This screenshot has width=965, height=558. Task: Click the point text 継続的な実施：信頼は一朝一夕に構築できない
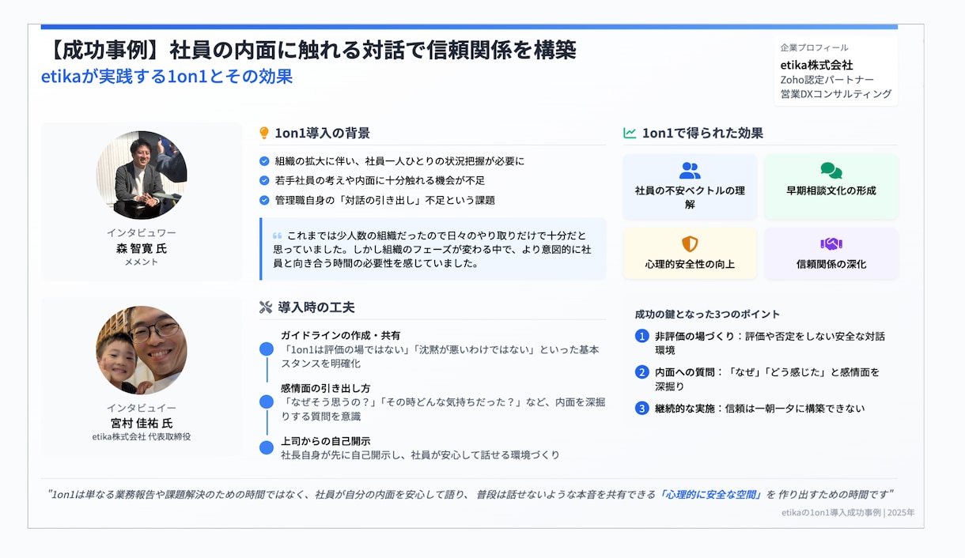pos(759,409)
